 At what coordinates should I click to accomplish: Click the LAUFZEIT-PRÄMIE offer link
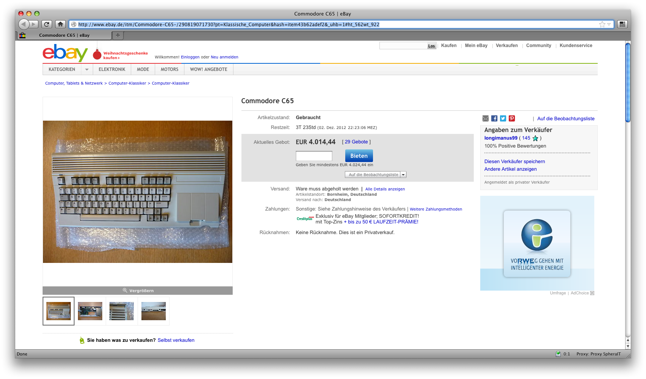tap(381, 222)
